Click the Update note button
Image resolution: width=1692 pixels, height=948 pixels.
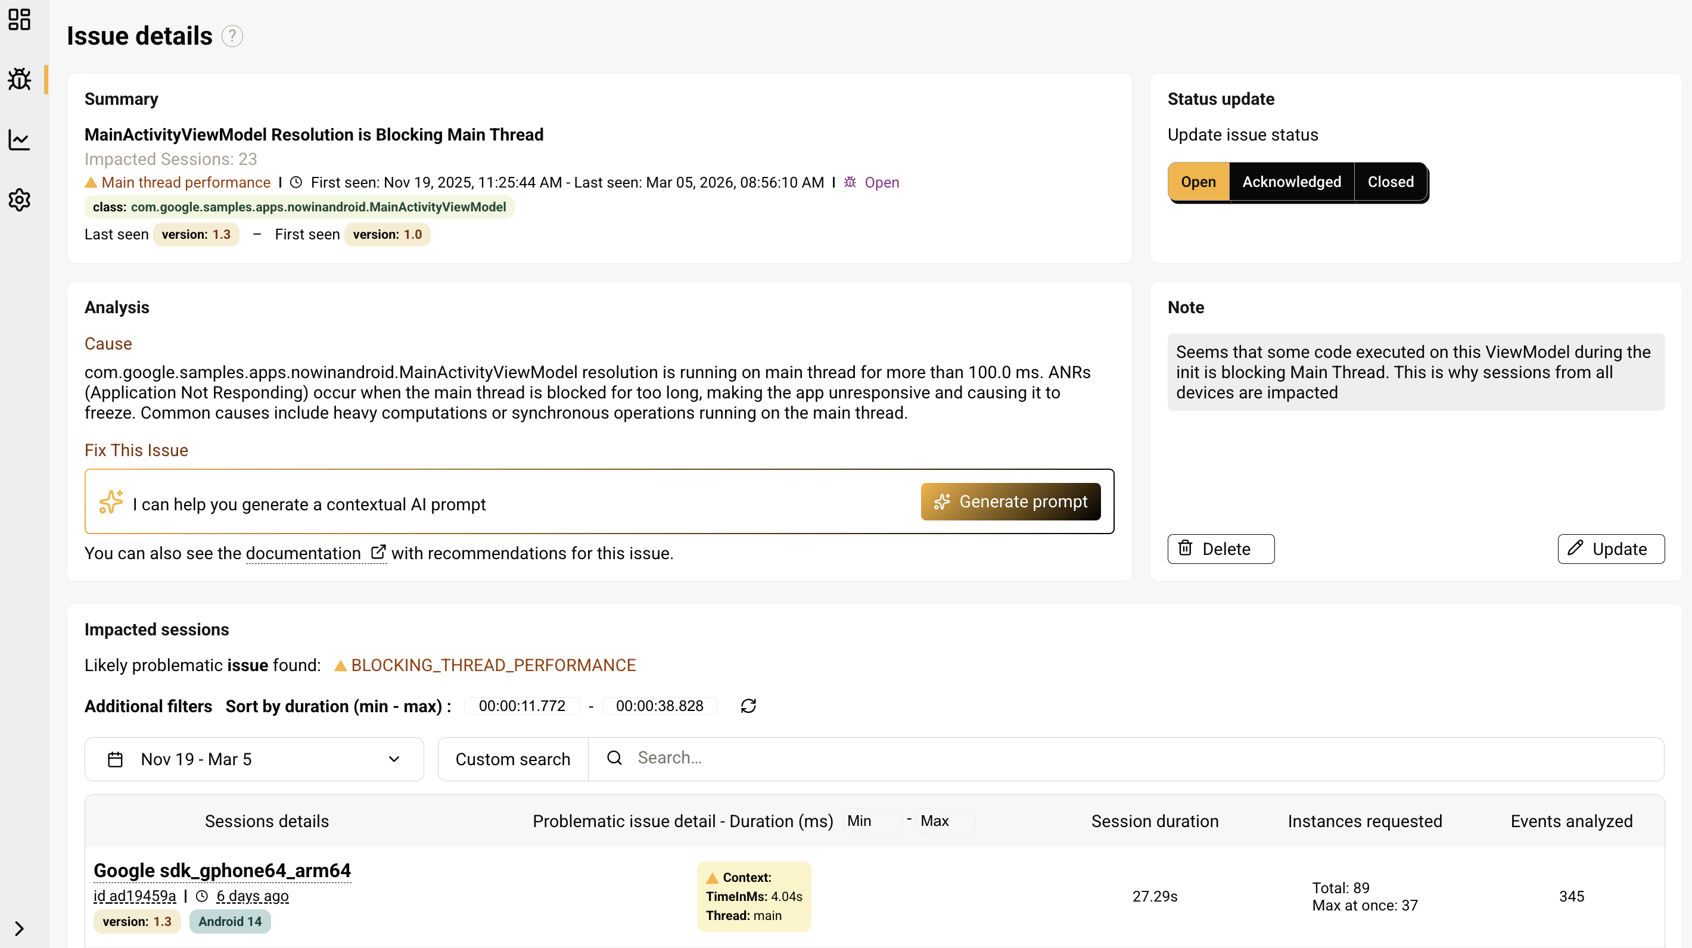coord(1610,549)
